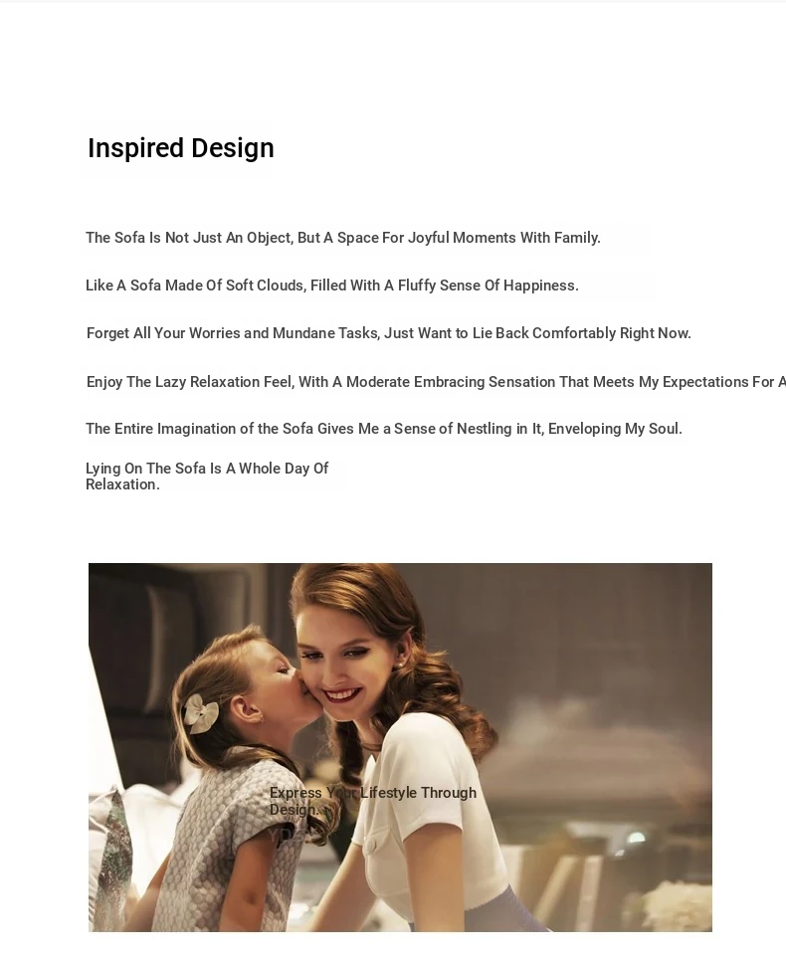Screen dimensions: 786x955
Task: Select the "Entire Imagination of the Sofa" line
Action: 383,429
